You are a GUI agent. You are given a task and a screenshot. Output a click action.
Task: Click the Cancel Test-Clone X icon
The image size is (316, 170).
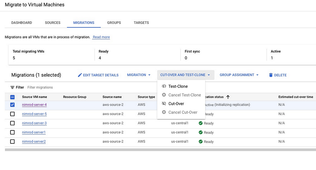tap(164, 95)
